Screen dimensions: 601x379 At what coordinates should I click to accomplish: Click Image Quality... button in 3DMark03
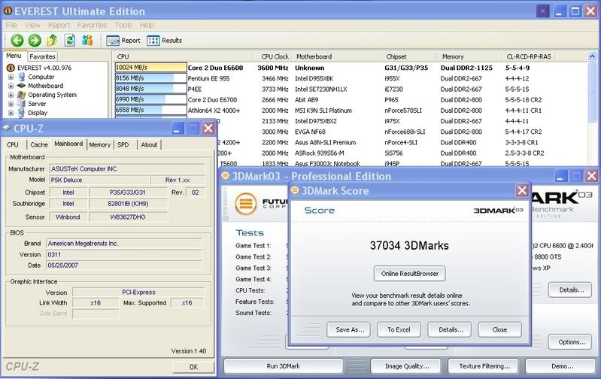click(407, 366)
